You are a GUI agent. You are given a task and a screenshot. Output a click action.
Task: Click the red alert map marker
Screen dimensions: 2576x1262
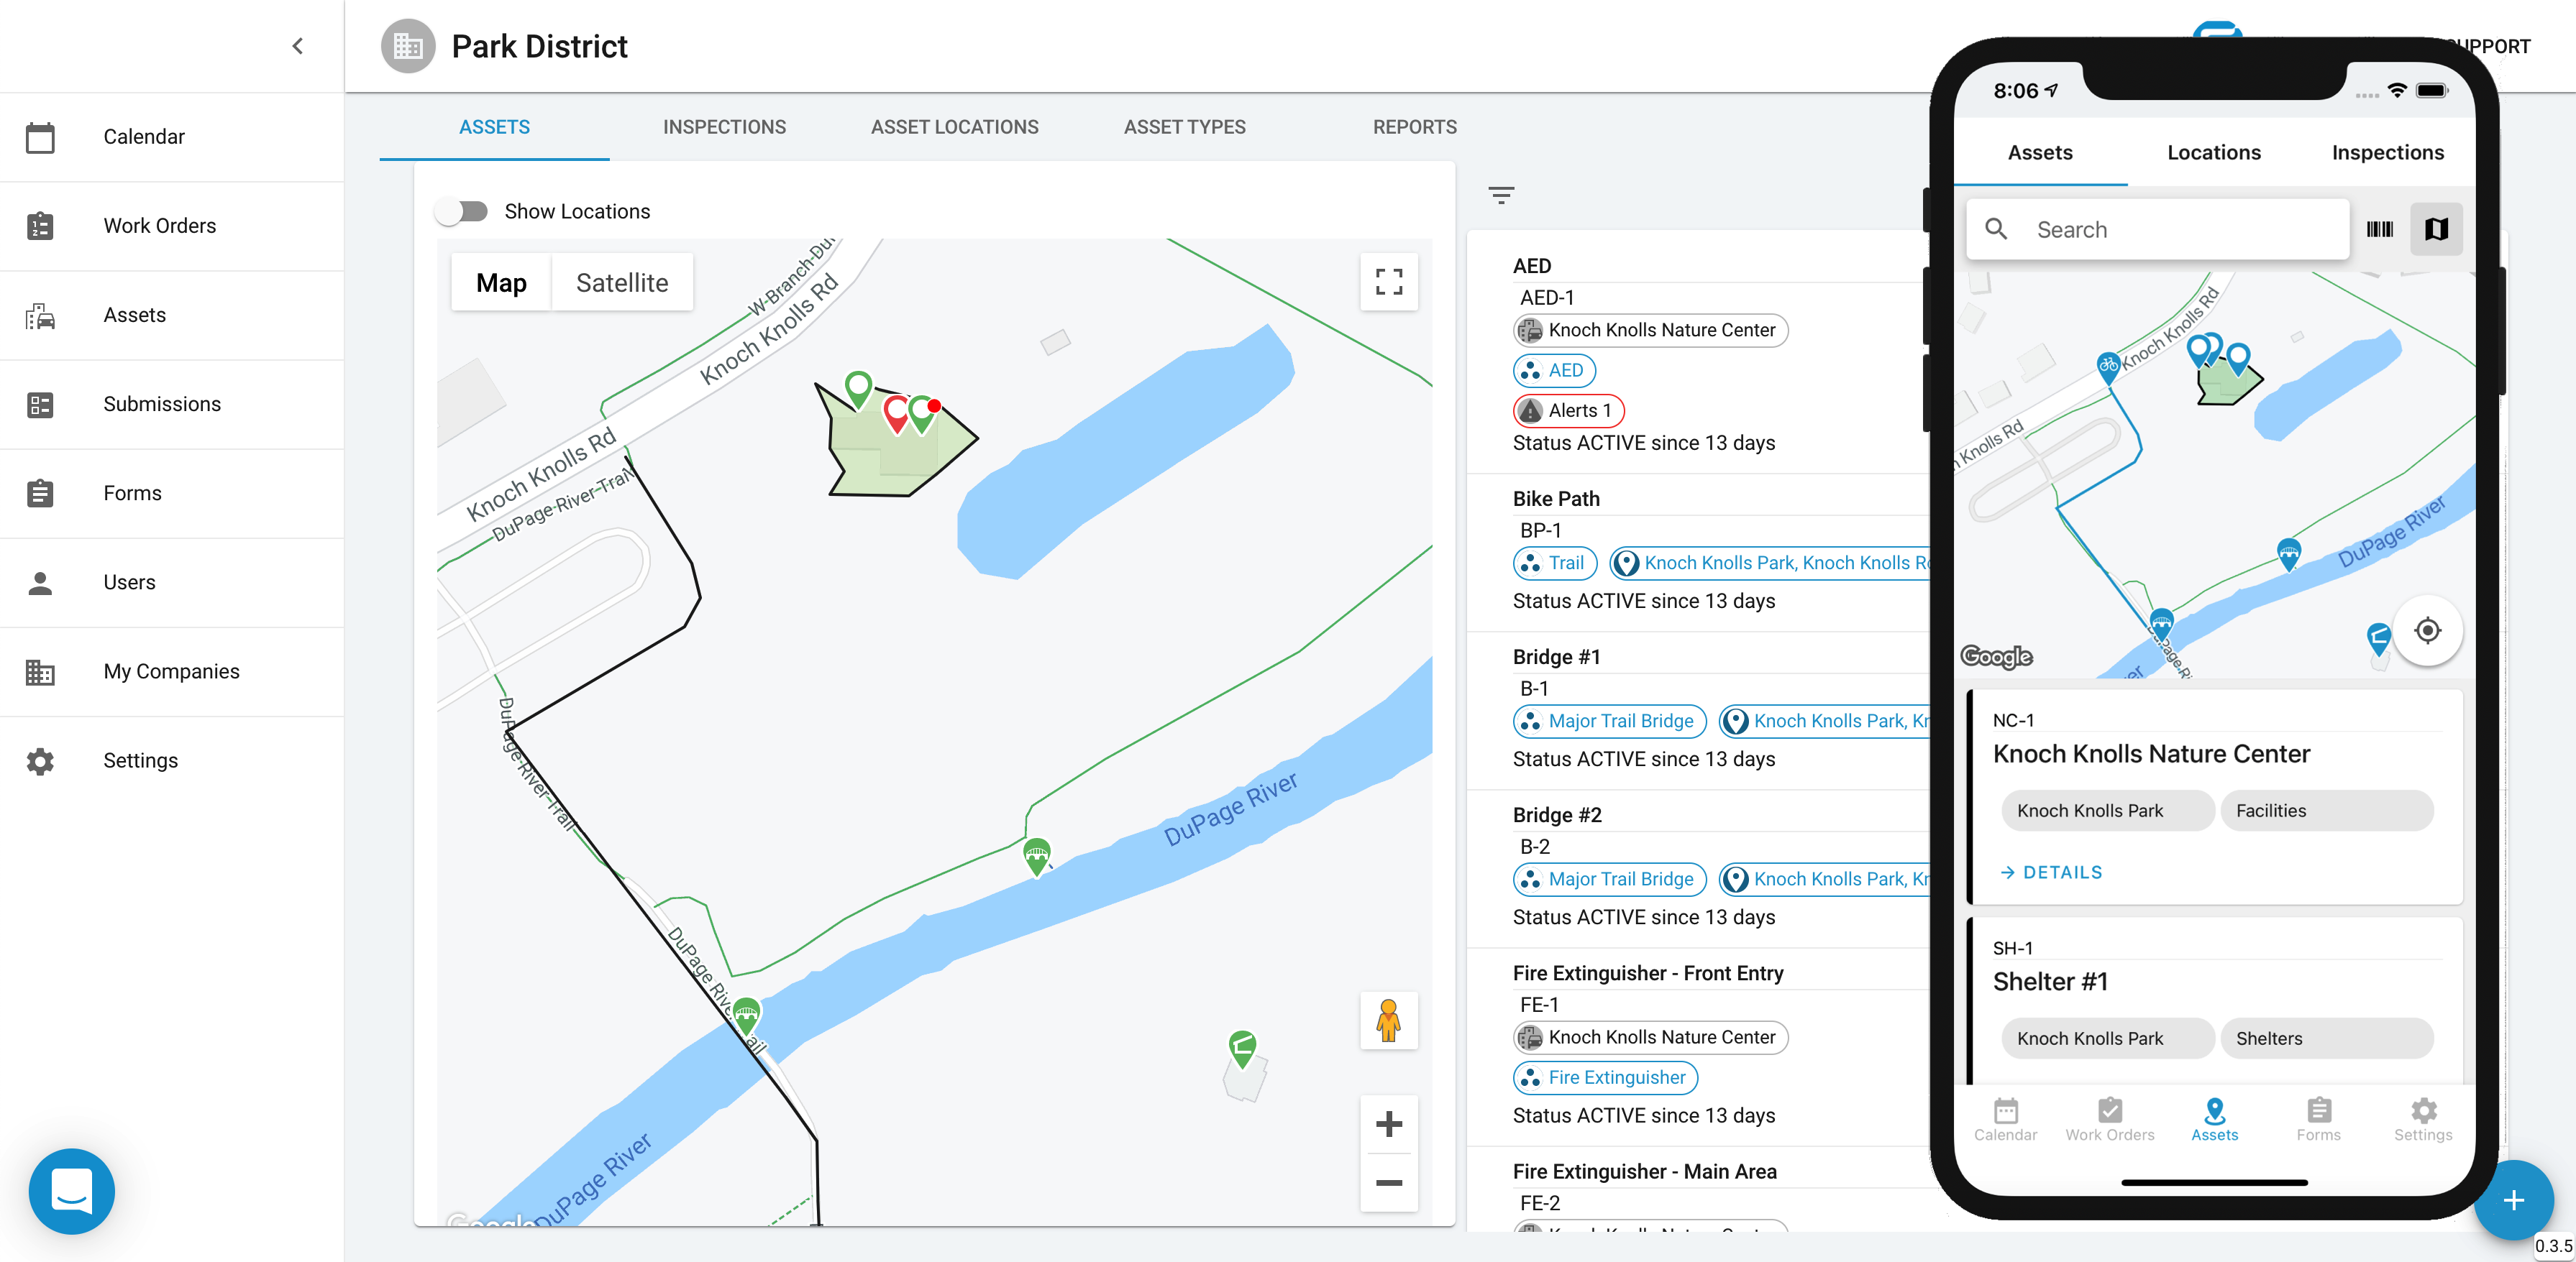click(896, 413)
